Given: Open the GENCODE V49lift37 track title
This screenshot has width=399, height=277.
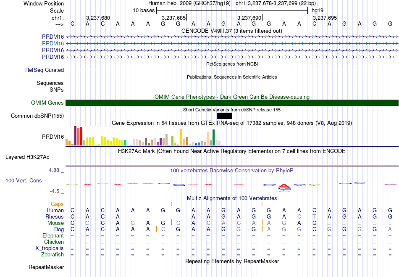Looking at the screenshot, I should 232,31.
